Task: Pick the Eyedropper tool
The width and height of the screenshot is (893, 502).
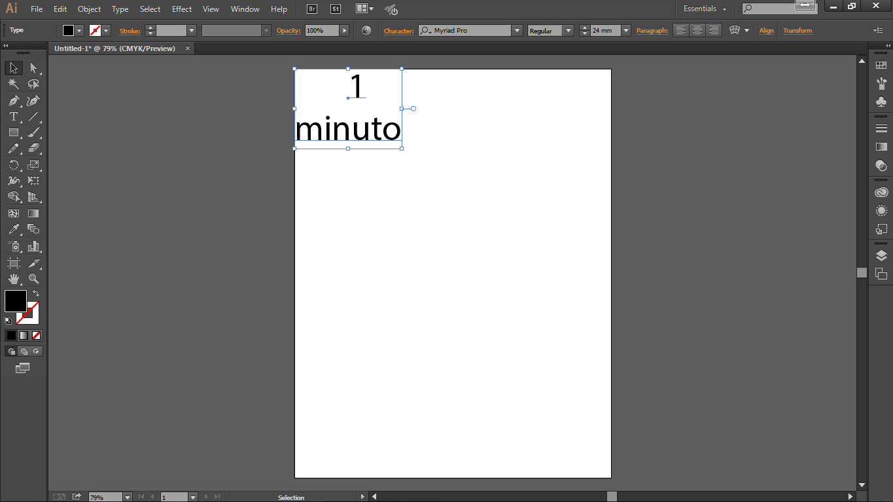Action: tap(13, 229)
